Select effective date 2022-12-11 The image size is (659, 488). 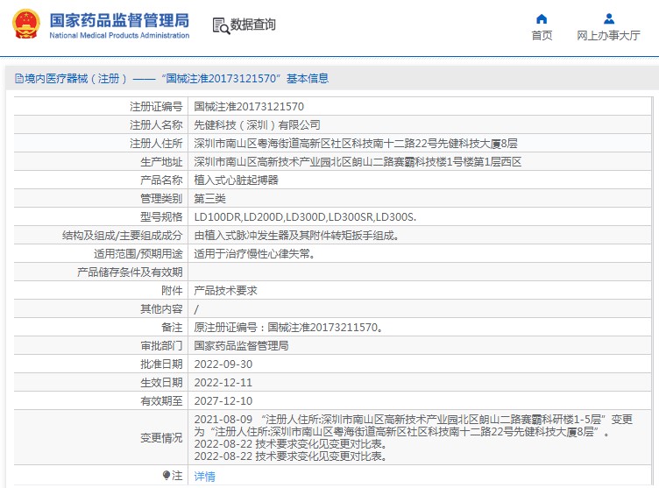click(223, 383)
